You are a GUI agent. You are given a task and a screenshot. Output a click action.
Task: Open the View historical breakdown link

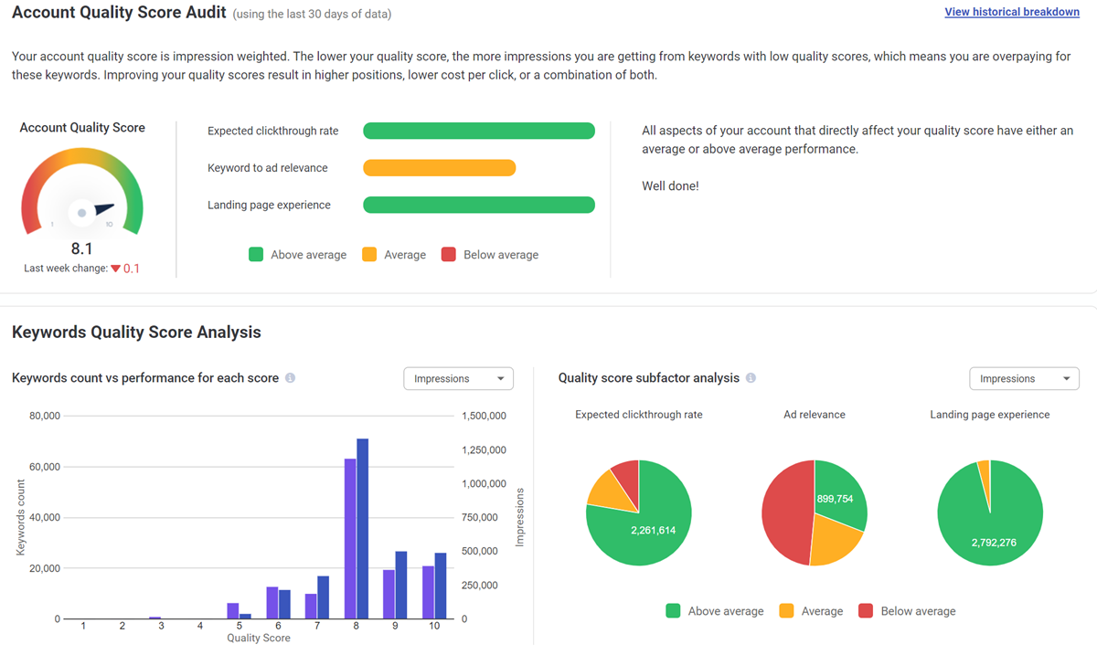coord(1011,12)
